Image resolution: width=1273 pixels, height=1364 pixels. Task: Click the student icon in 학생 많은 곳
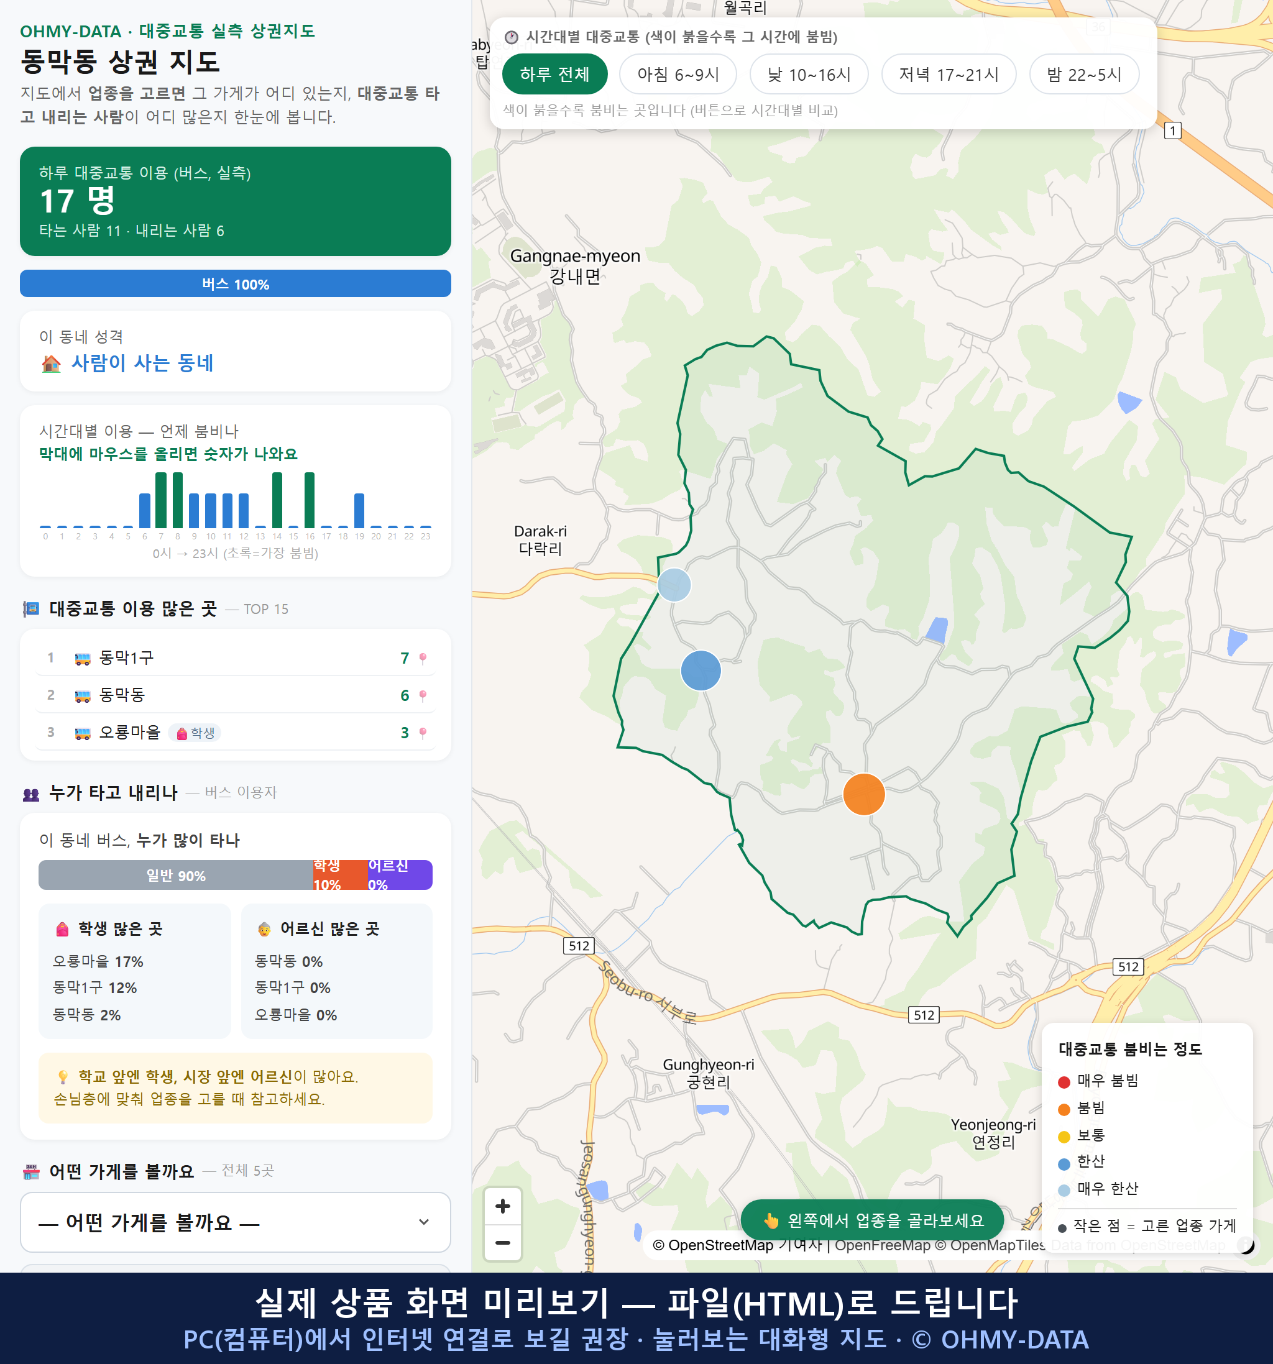click(62, 929)
